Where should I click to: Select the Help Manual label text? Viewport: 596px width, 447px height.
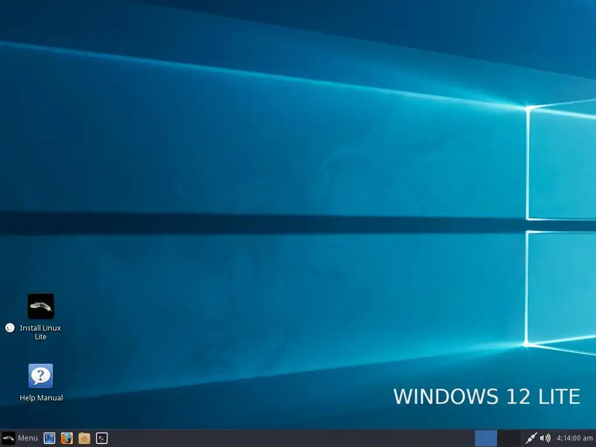coord(41,398)
